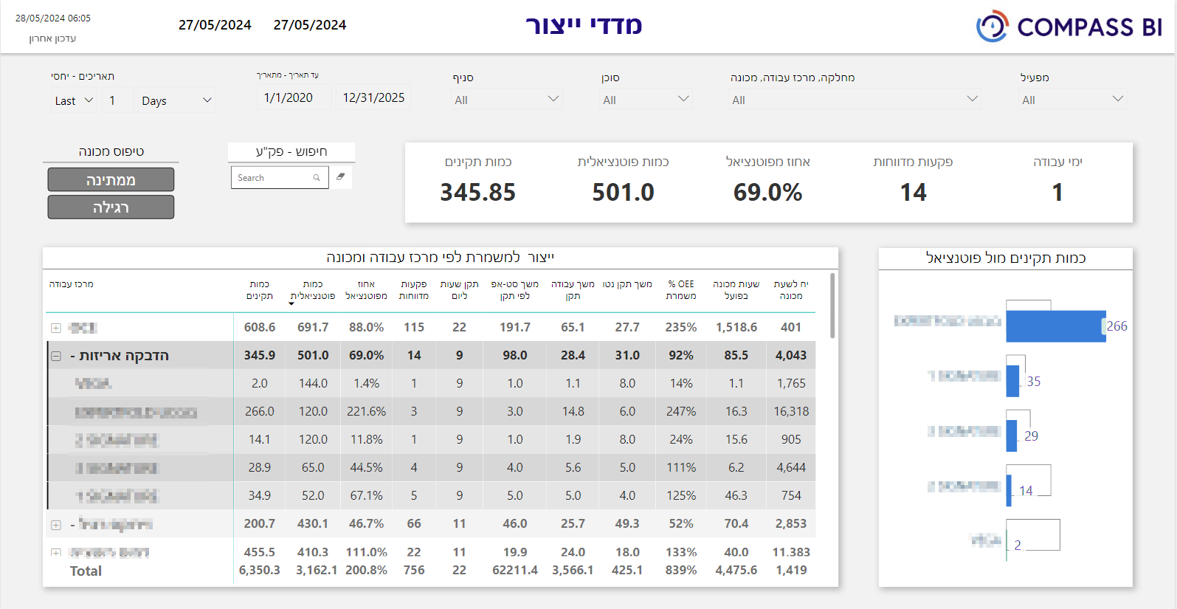This screenshot has width=1177, height=609.
Task: Expand the row showing 455.5 quantity
Action: [x=56, y=552]
